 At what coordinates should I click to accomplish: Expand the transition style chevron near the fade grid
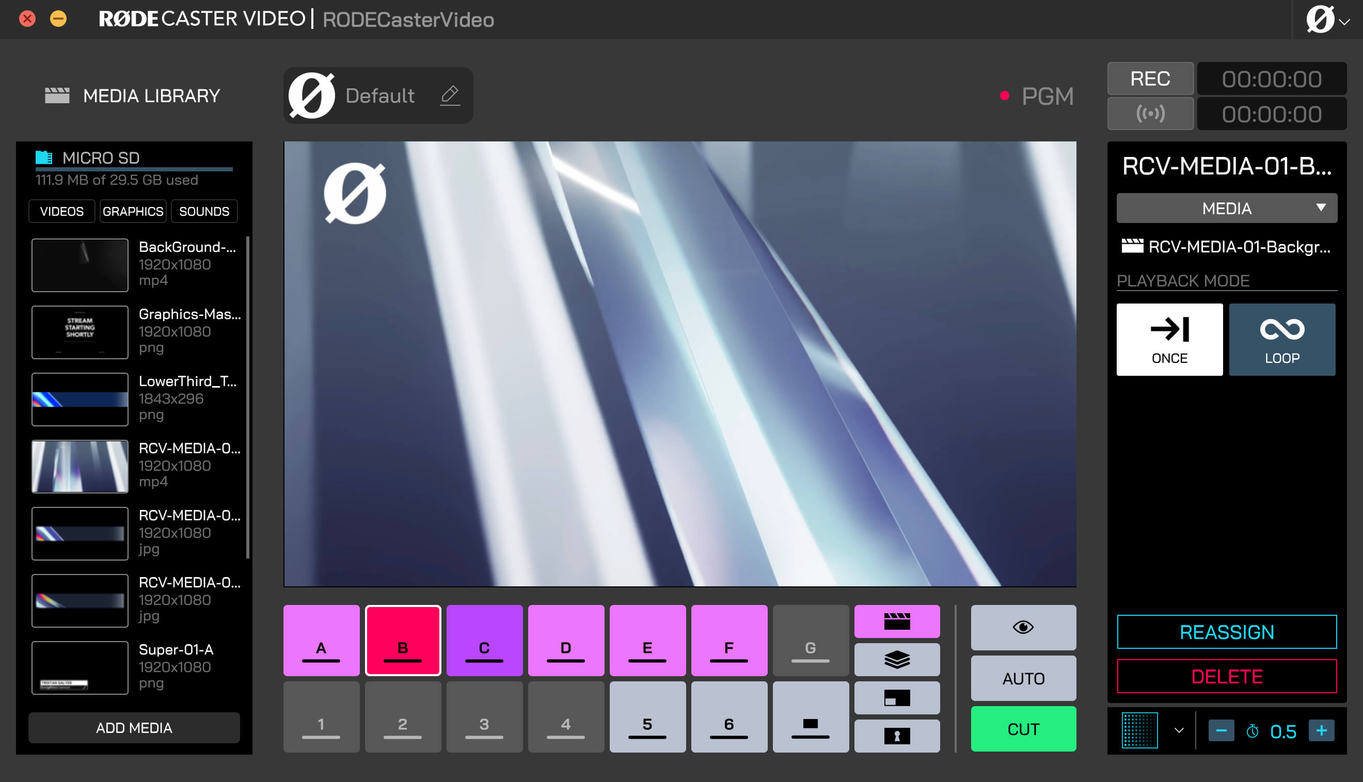tap(1179, 730)
